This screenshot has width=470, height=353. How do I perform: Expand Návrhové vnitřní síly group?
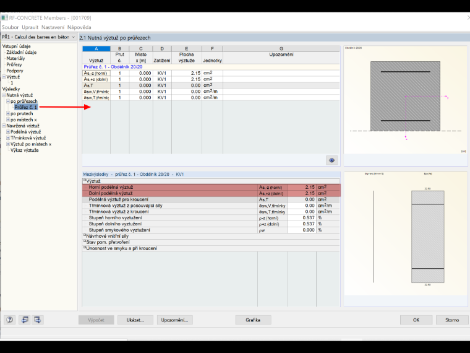click(x=85, y=235)
